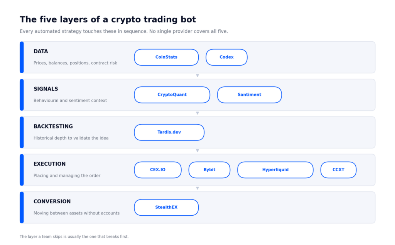Image resolution: width=395 pixels, height=245 pixels.
Task: Click the Bybit pill button
Action: tap(209, 170)
